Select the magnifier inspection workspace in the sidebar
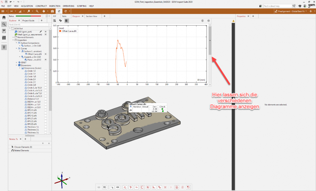The height and width of the screenshot is (191, 316). coord(4,24)
